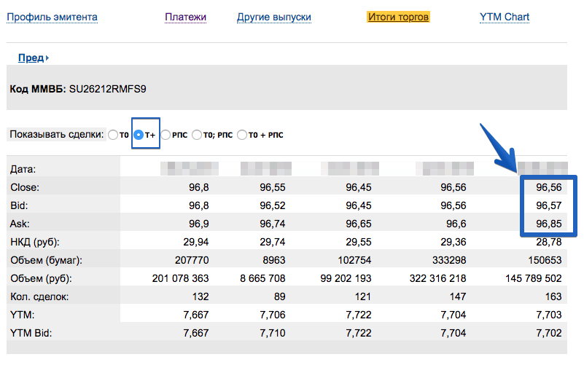This screenshot has width=584, height=373.
Task: Click the YTM Bid value 7,710
Action: point(273,333)
